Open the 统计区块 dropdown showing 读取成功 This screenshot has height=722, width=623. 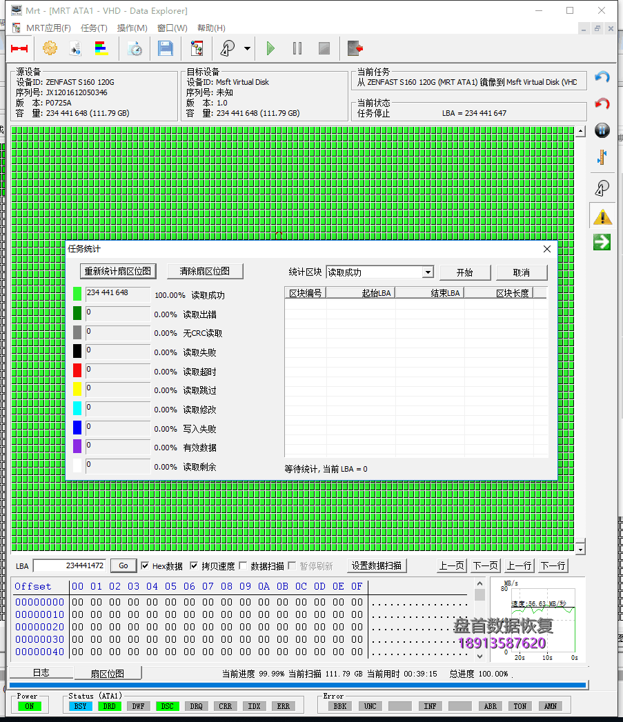(427, 272)
